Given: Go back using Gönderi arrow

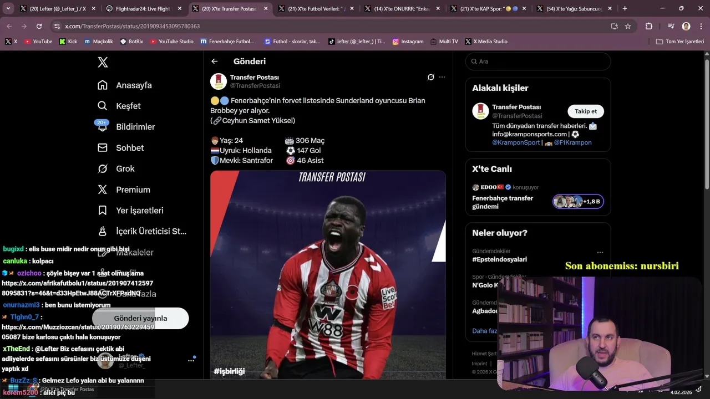Looking at the screenshot, I should tap(215, 62).
